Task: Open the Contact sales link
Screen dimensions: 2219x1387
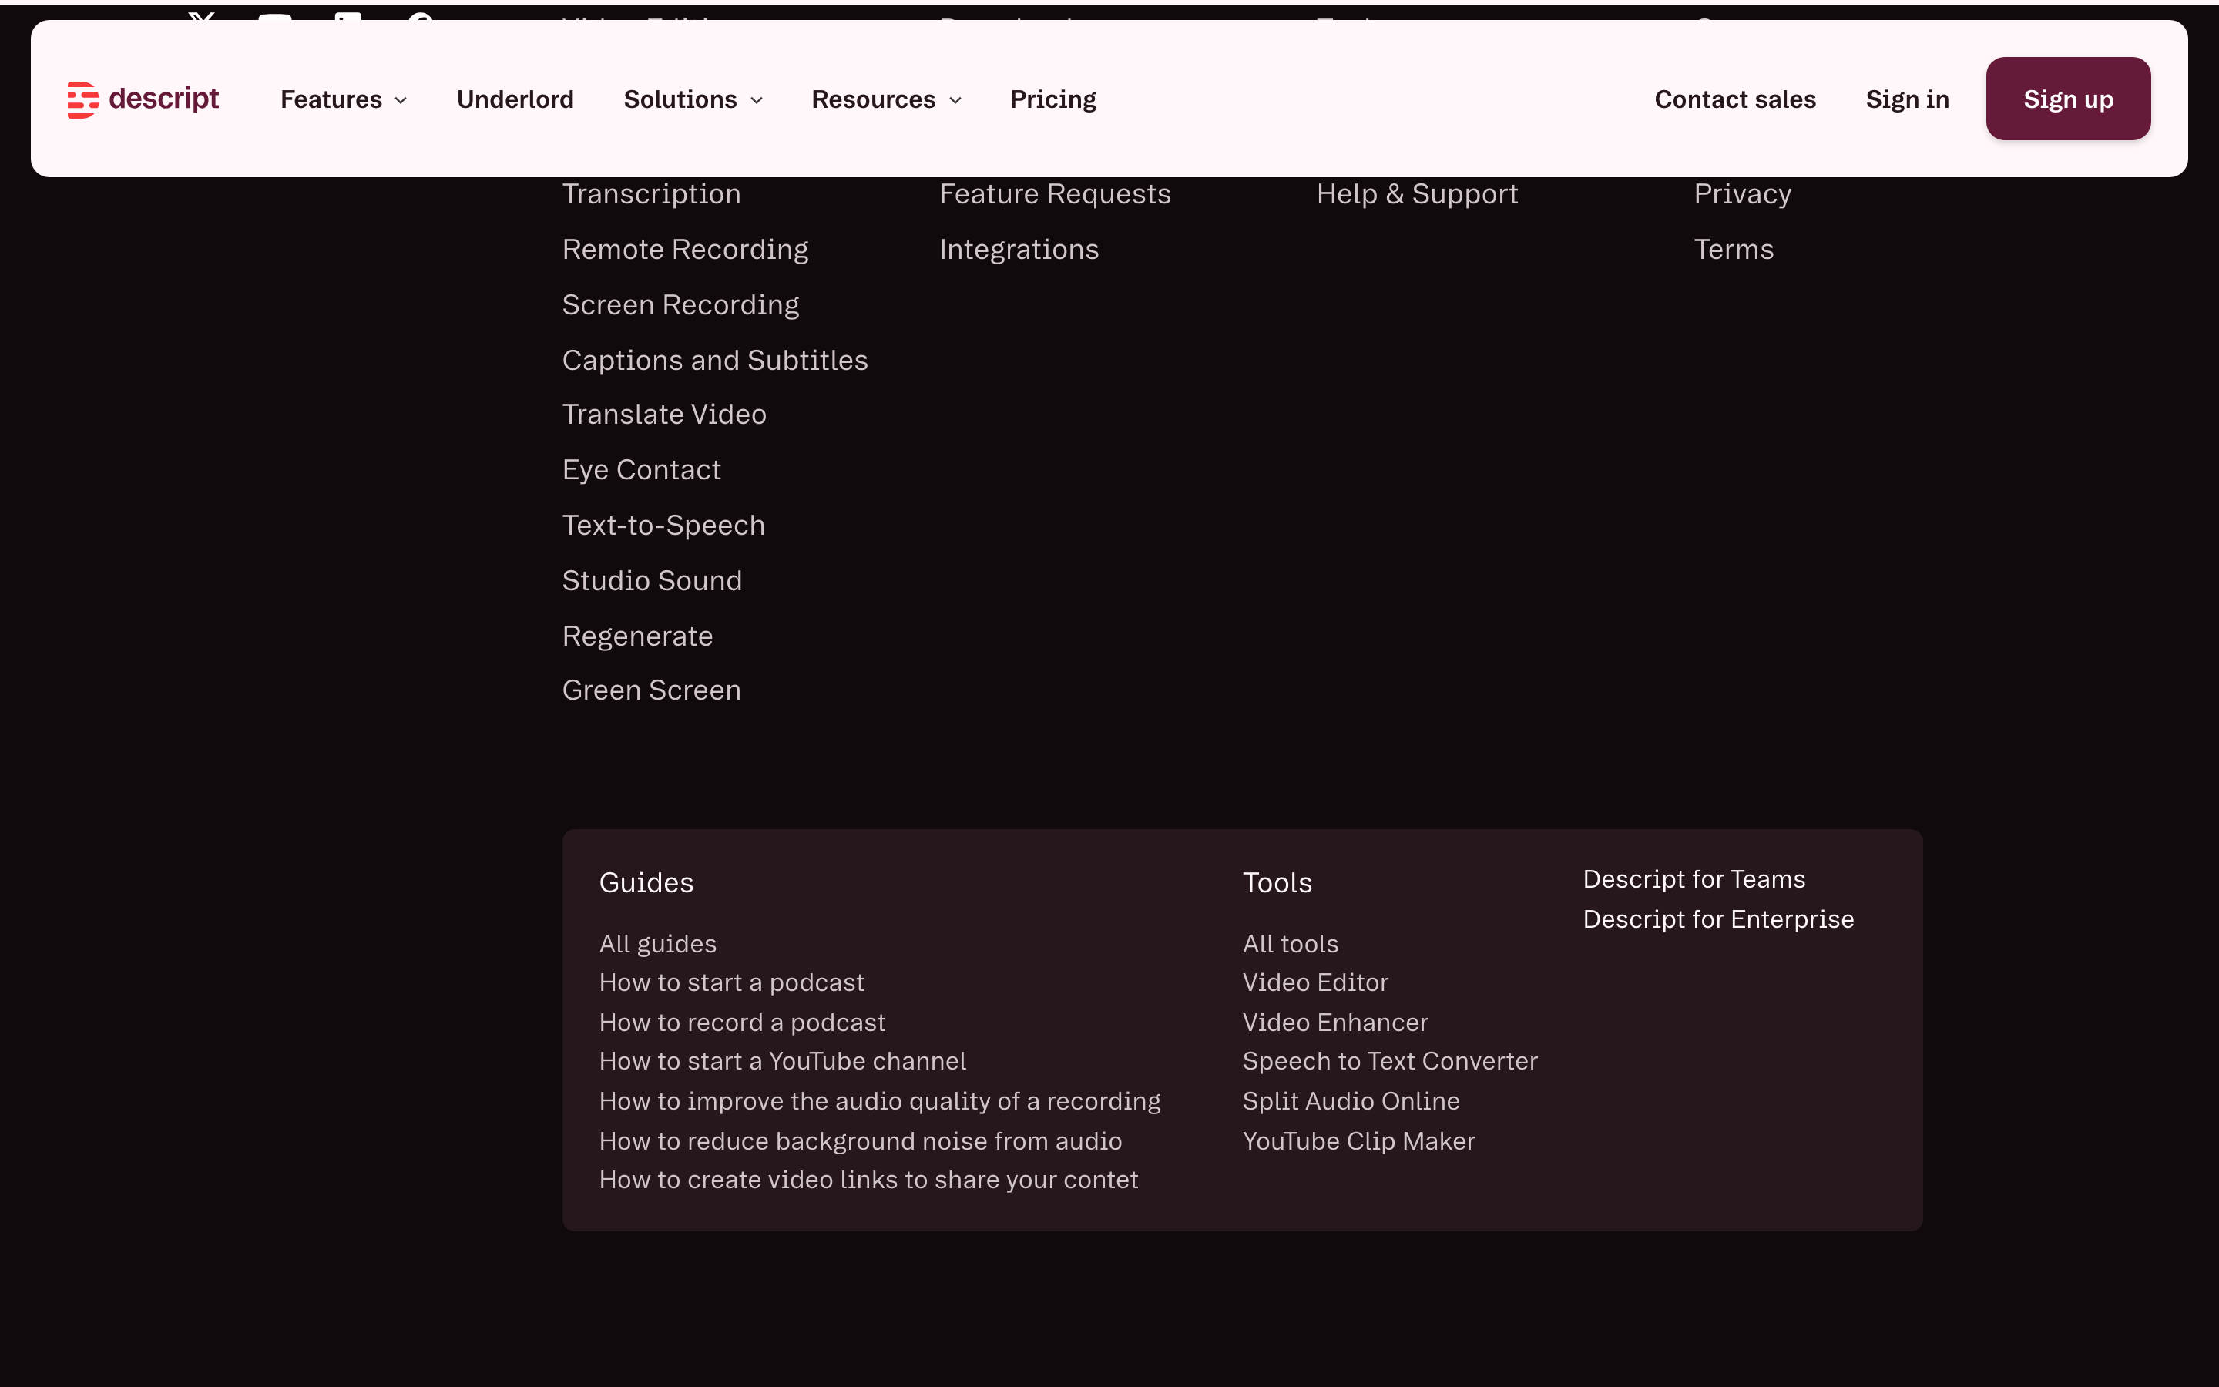Action: click(x=1735, y=99)
